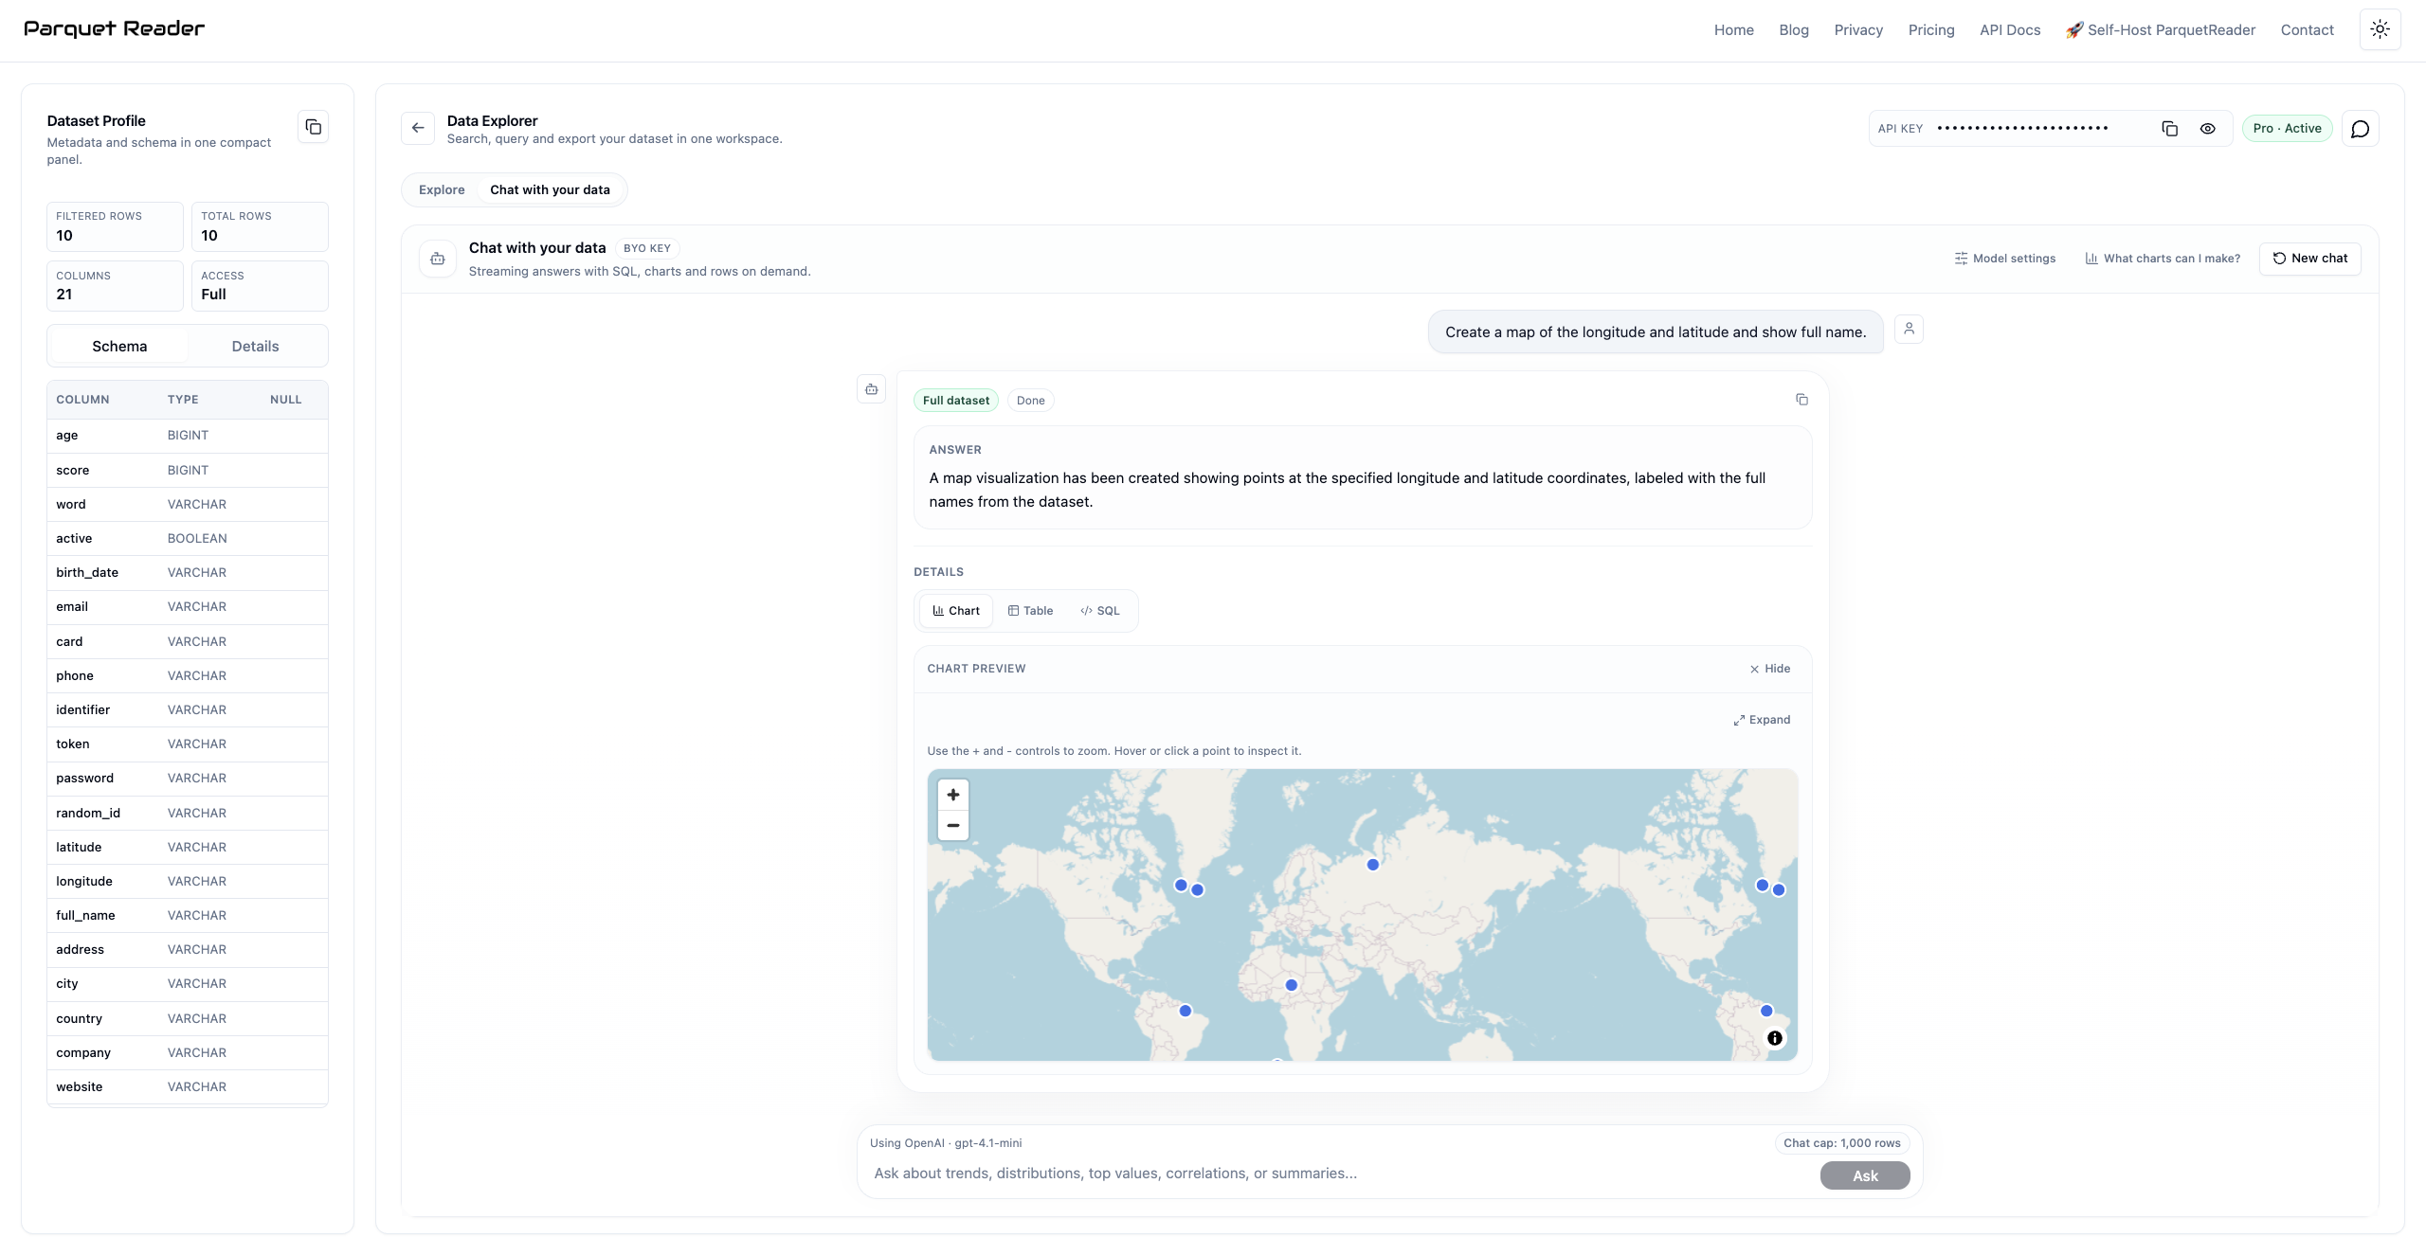Image resolution: width=2426 pixels, height=1255 pixels.
Task: Open the feedback chat bubble in the top right
Action: point(2360,128)
